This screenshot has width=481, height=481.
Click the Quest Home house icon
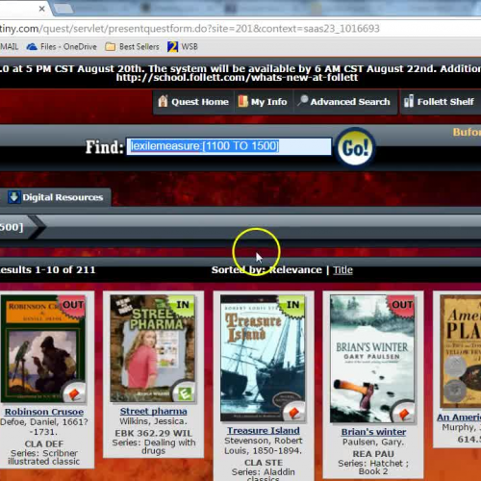[163, 101]
